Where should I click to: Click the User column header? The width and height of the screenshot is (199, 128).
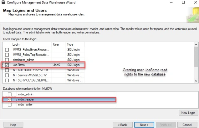[x=59, y=45]
